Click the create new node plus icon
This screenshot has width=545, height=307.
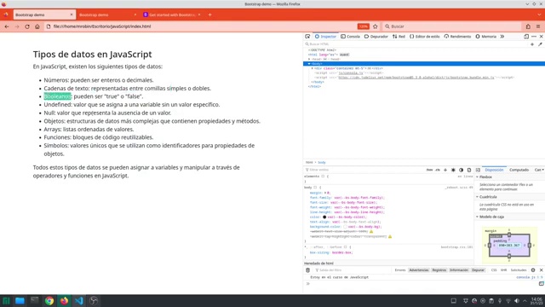tap(532, 44)
